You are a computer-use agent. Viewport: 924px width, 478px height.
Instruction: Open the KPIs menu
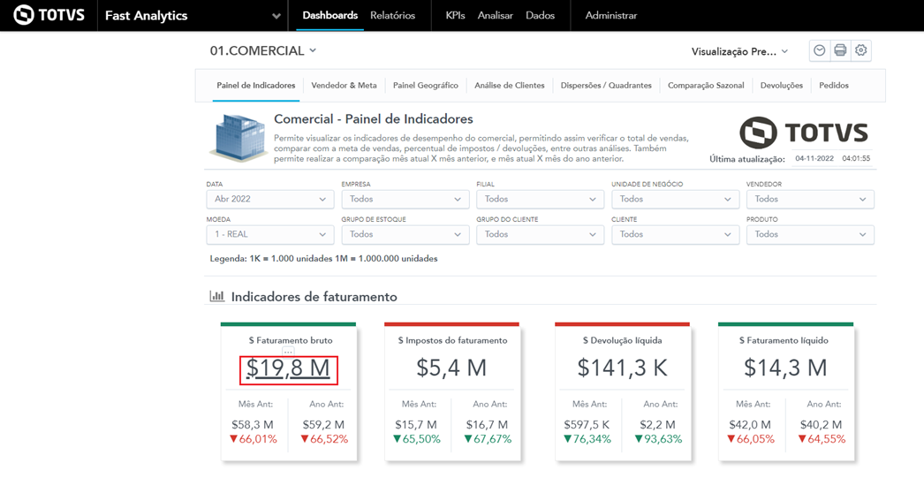pyautogui.click(x=456, y=15)
